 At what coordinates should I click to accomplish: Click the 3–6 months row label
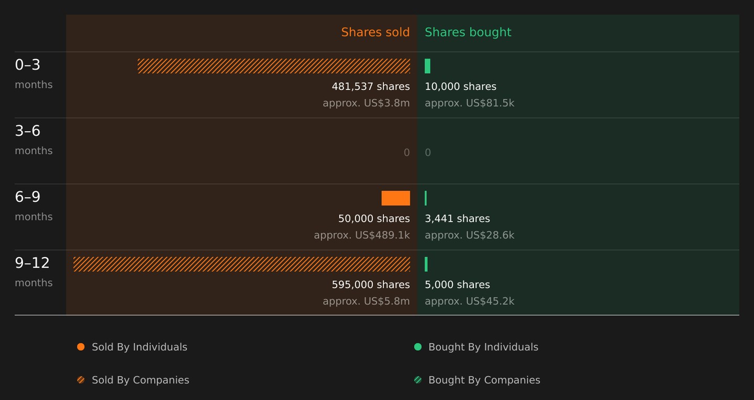click(x=34, y=140)
